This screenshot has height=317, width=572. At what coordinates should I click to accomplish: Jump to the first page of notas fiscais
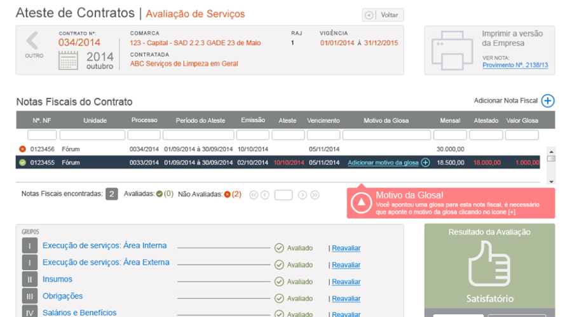coord(254,195)
